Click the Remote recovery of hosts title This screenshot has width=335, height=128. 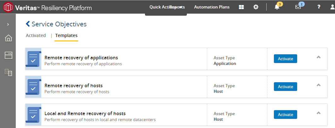[73, 86]
